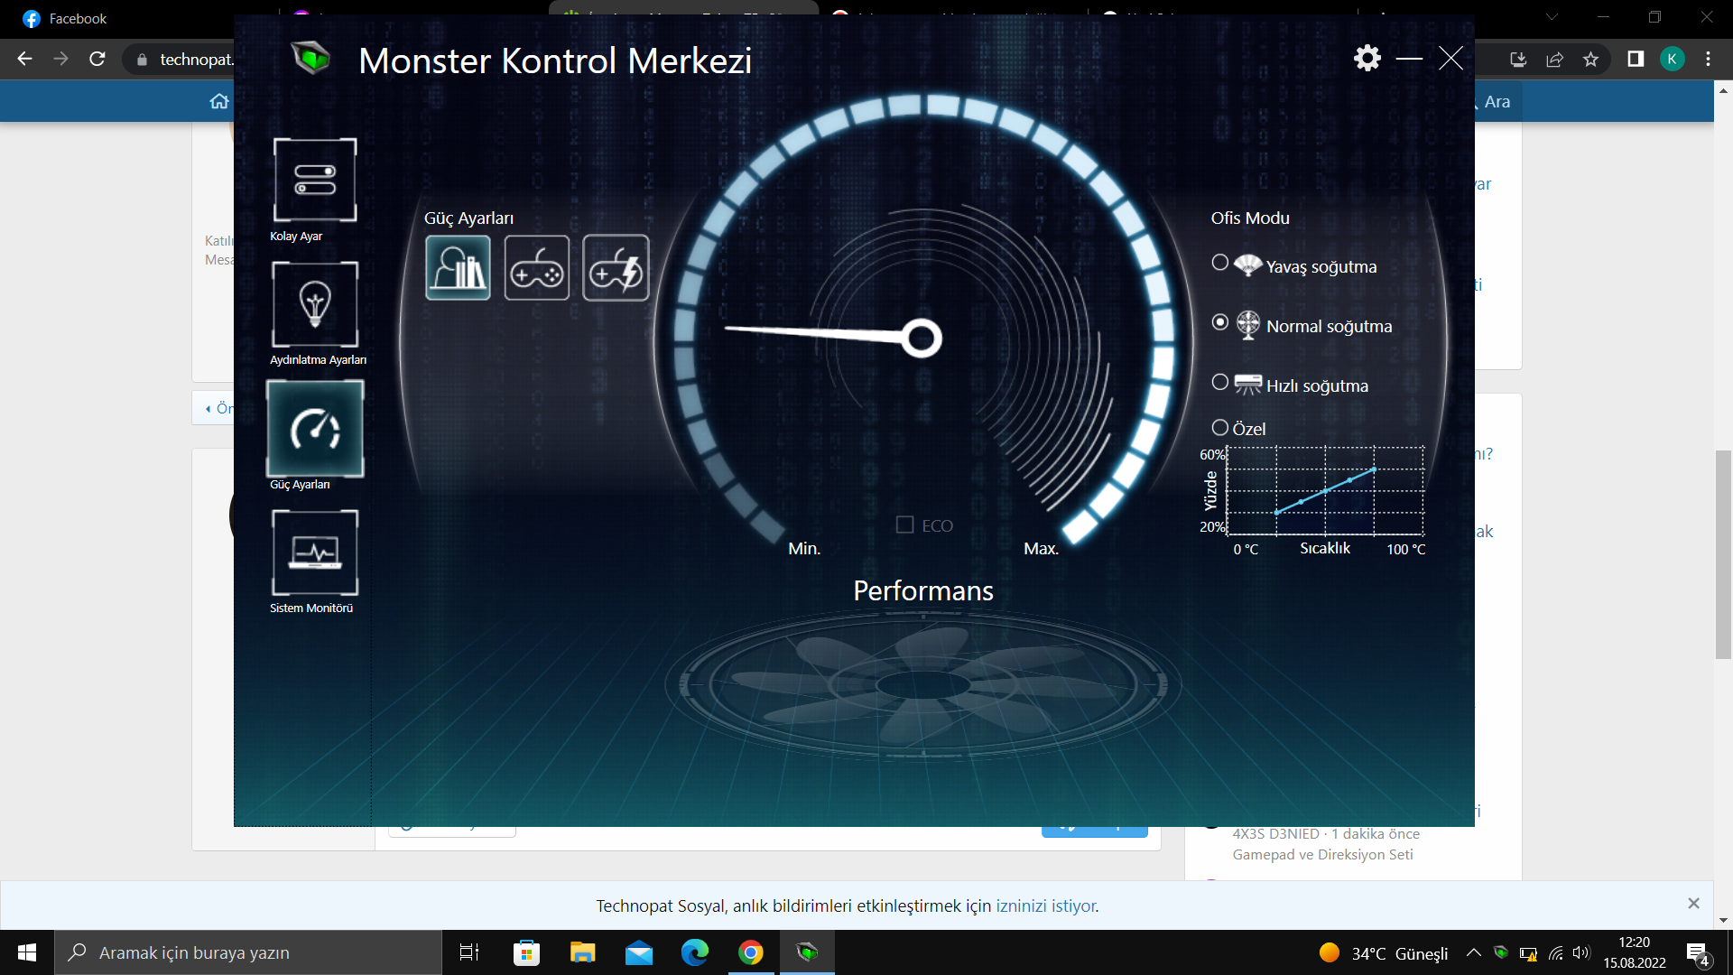This screenshot has width=1733, height=975.
Task: Select gaming mode gamepad icon
Action: [x=537, y=268]
